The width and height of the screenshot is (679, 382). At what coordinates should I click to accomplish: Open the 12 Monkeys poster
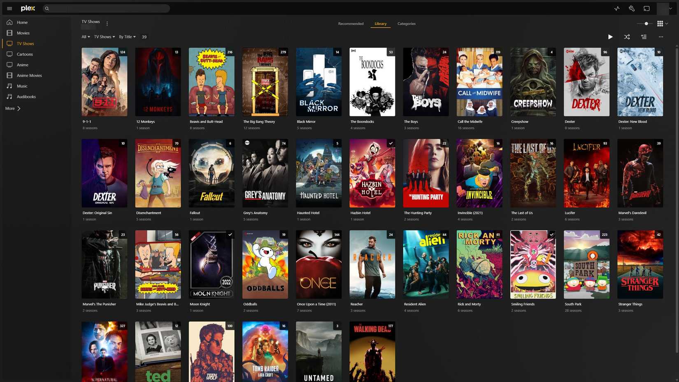(x=158, y=82)
